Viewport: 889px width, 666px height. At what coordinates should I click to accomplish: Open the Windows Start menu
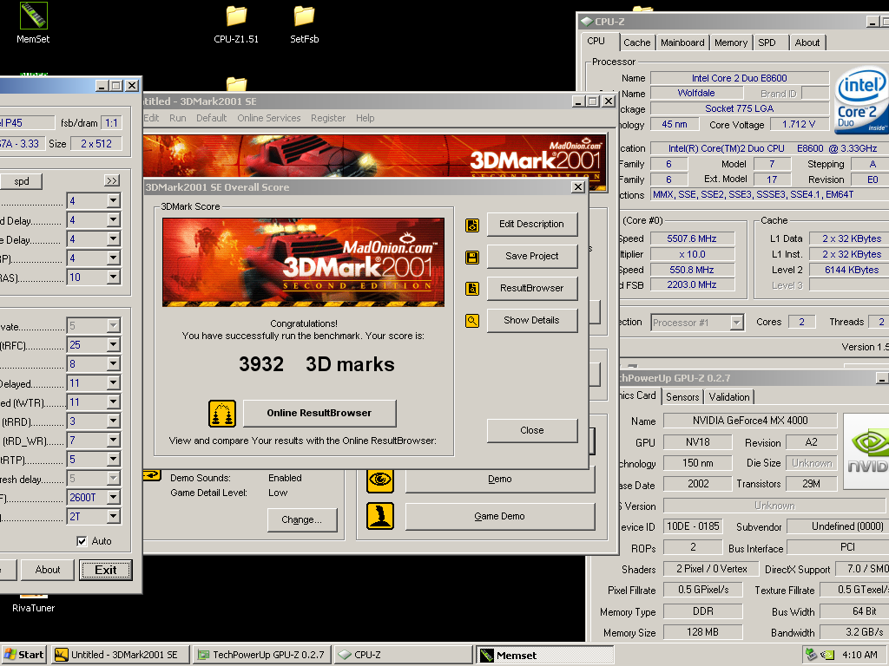[23, 656]
